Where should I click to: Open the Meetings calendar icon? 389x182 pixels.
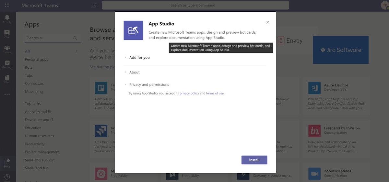pyautogui.click(x=7, y=63)
